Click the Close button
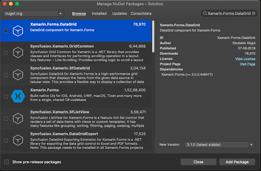Image resolution: width=261 pixels, height=171 pixels. pos(198,162)
